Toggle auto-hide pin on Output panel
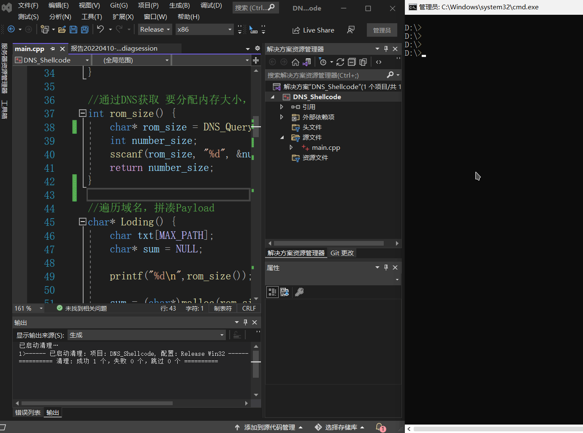The height and width of the screenshot is (433, 583). point(245,322)
